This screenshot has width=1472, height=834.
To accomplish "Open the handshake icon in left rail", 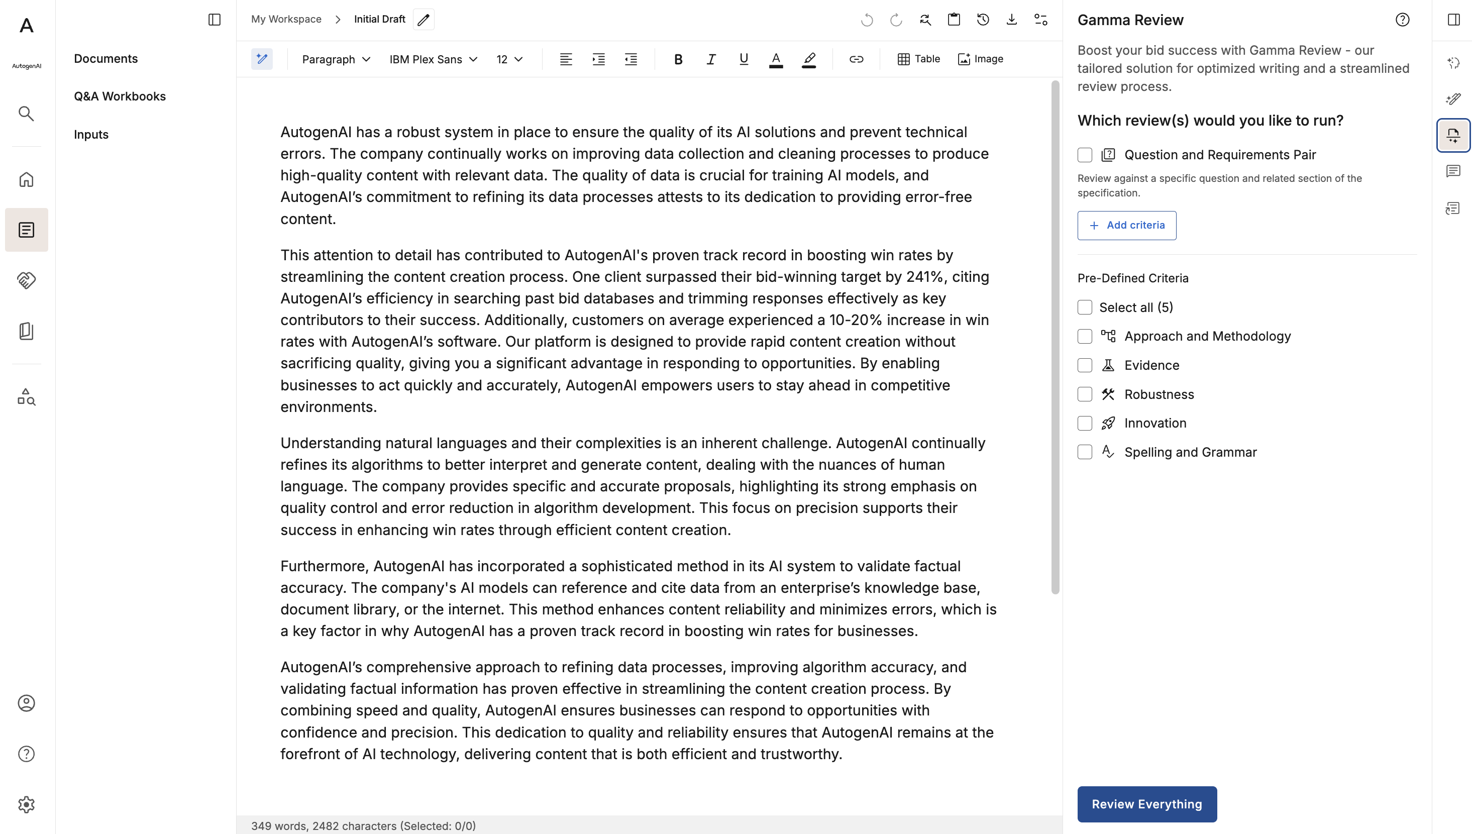I will [26, 280].
